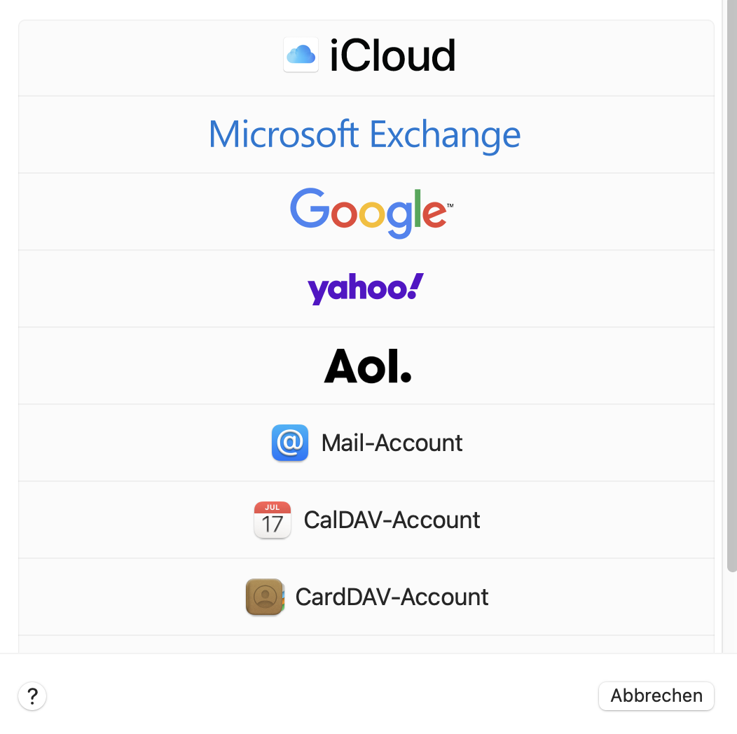Viewport: 737px width, 734px height.
Task: Click the word Exchange in Microsoft Exchange
Action: click(x=445, y=134)
